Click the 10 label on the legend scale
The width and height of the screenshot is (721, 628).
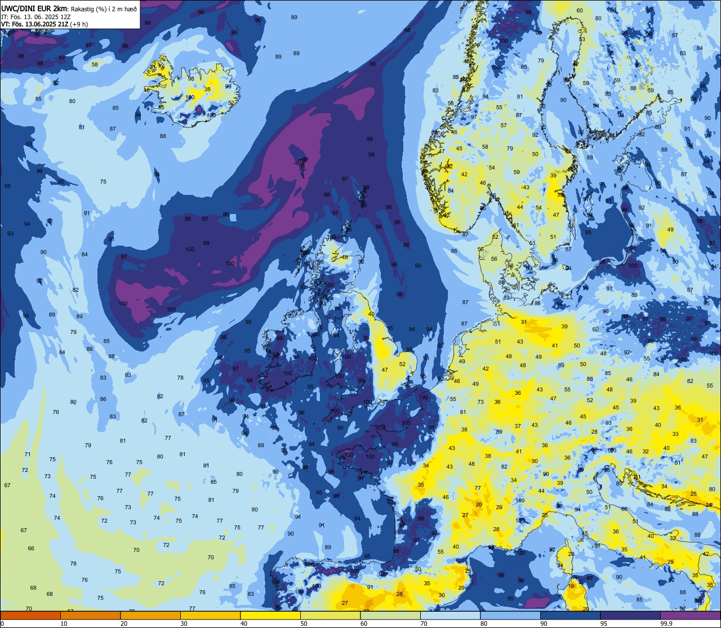pyautogui.click(x=64, y=623)
